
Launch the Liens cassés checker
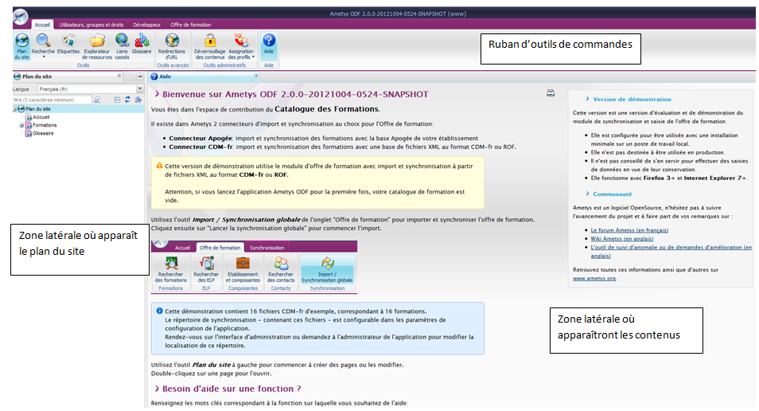pyautogui.click(x=122, y=45)
